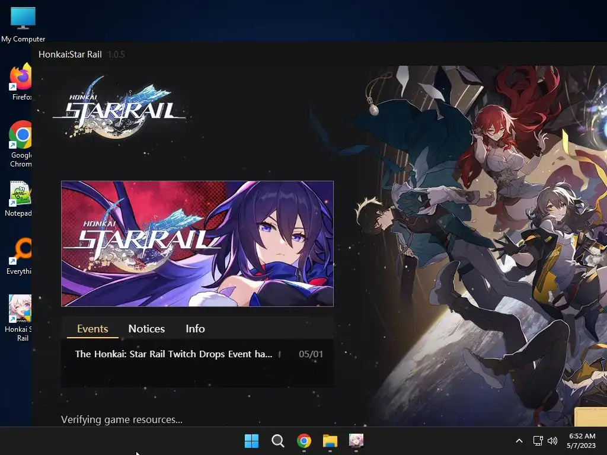
Task: Switch to the Events tab
Action: pyautogui.click(x=92, y=328)
